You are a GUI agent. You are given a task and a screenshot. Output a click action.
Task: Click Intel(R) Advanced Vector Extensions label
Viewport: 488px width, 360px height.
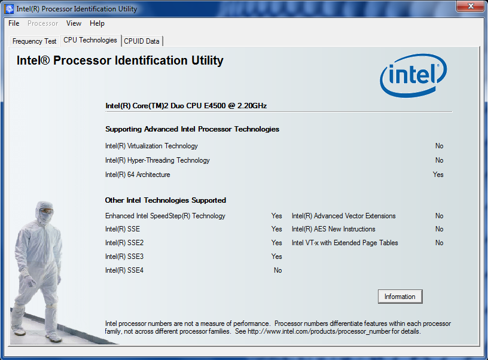tap(344, 216)
